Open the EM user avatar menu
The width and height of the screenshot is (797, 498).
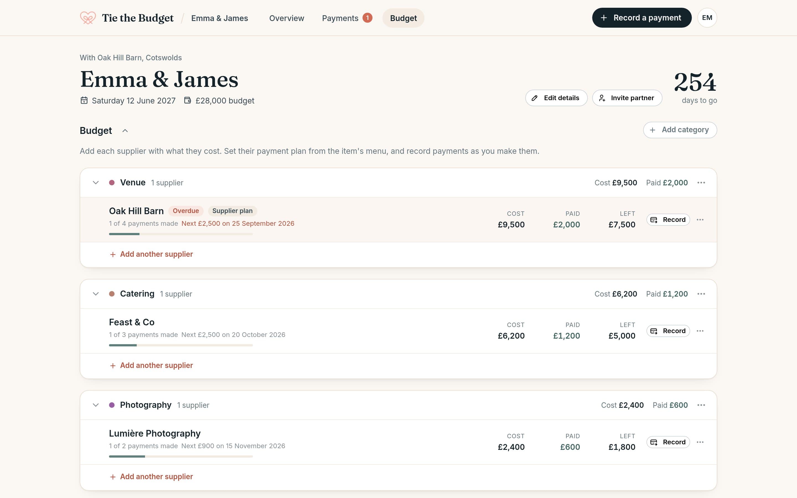coord(707,18)
